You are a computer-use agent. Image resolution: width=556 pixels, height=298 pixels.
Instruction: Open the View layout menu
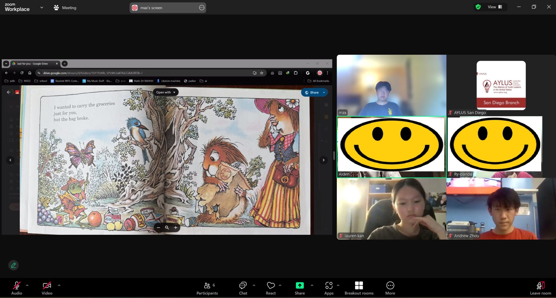point(495,7)
